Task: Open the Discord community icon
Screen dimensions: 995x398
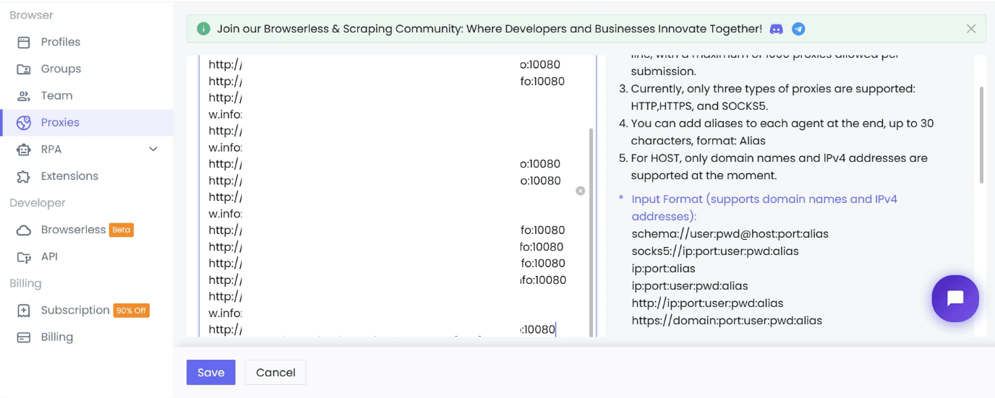Action: pos(777,29)
